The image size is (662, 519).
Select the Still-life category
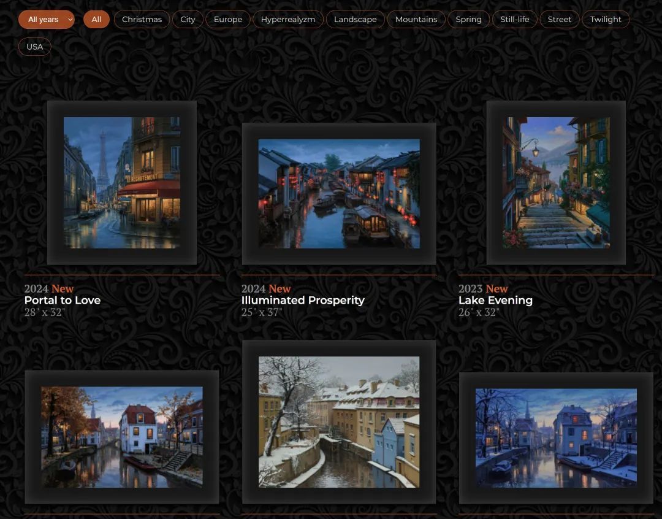coord(514,20)
